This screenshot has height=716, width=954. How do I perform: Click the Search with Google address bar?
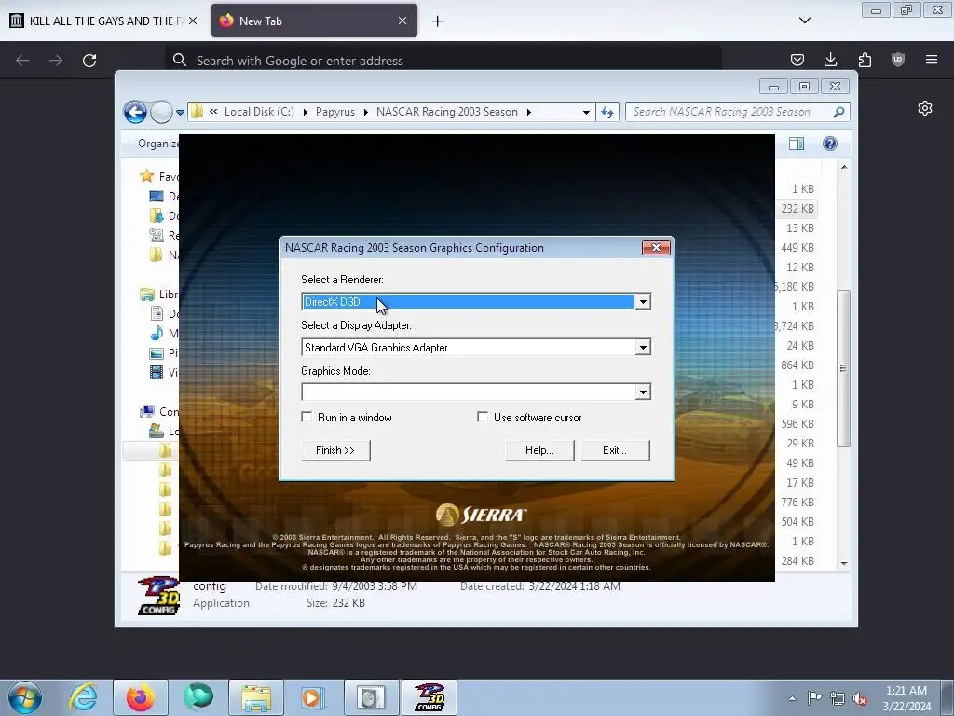click(443, 61)
